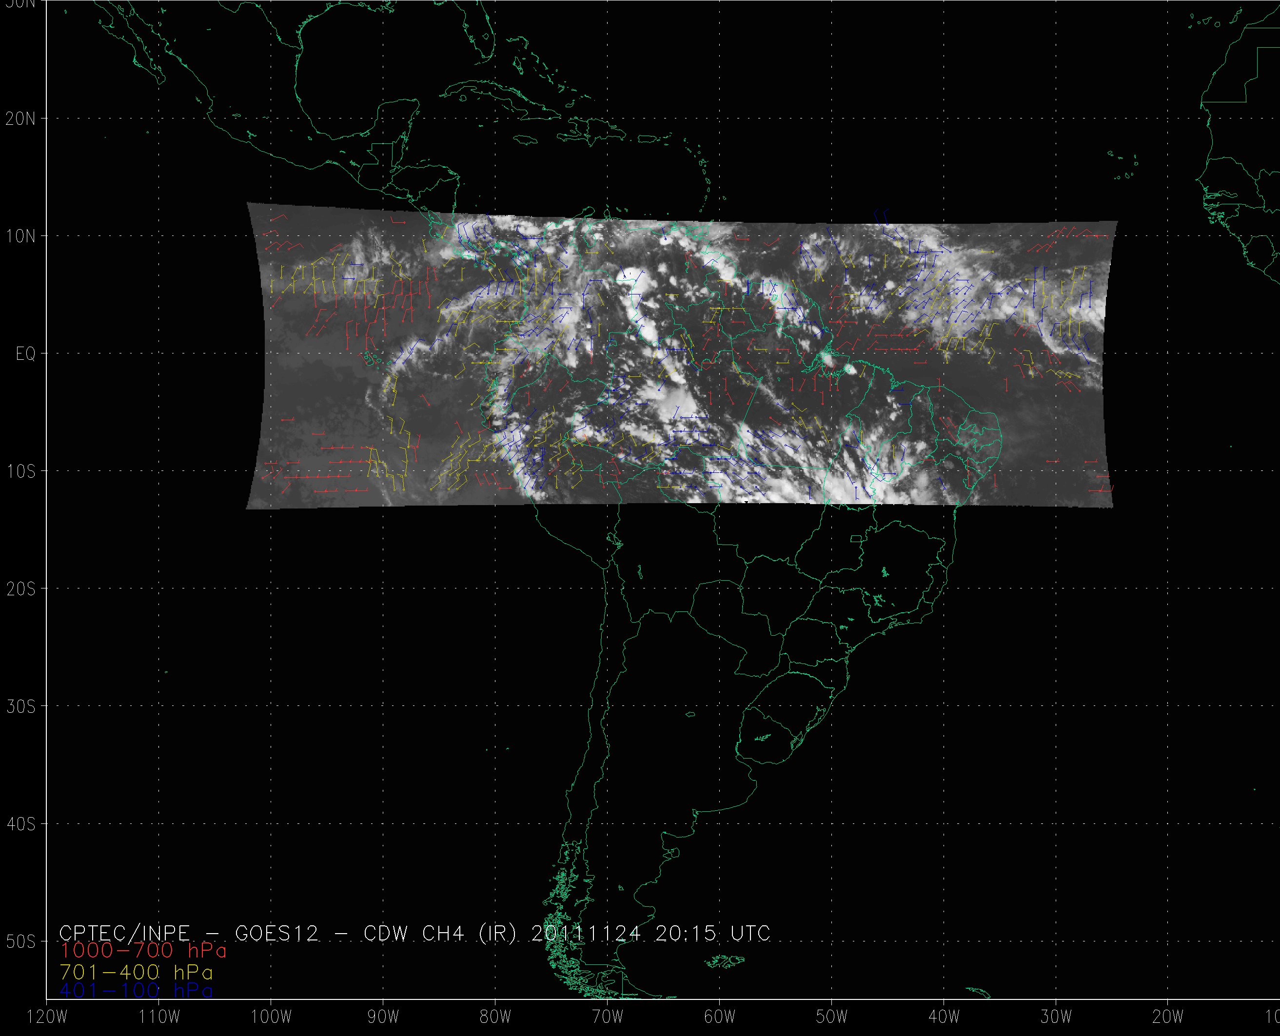Click the 70W longitude axis label

607,1017
